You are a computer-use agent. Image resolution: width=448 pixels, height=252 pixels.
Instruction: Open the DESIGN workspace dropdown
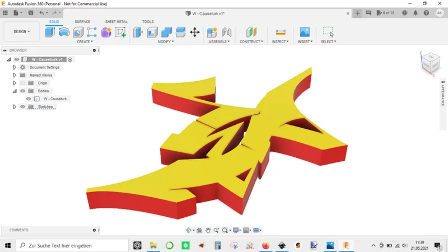(x=22, y=31)
